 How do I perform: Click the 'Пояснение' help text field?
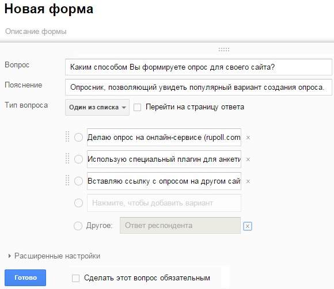coord(199,87)
